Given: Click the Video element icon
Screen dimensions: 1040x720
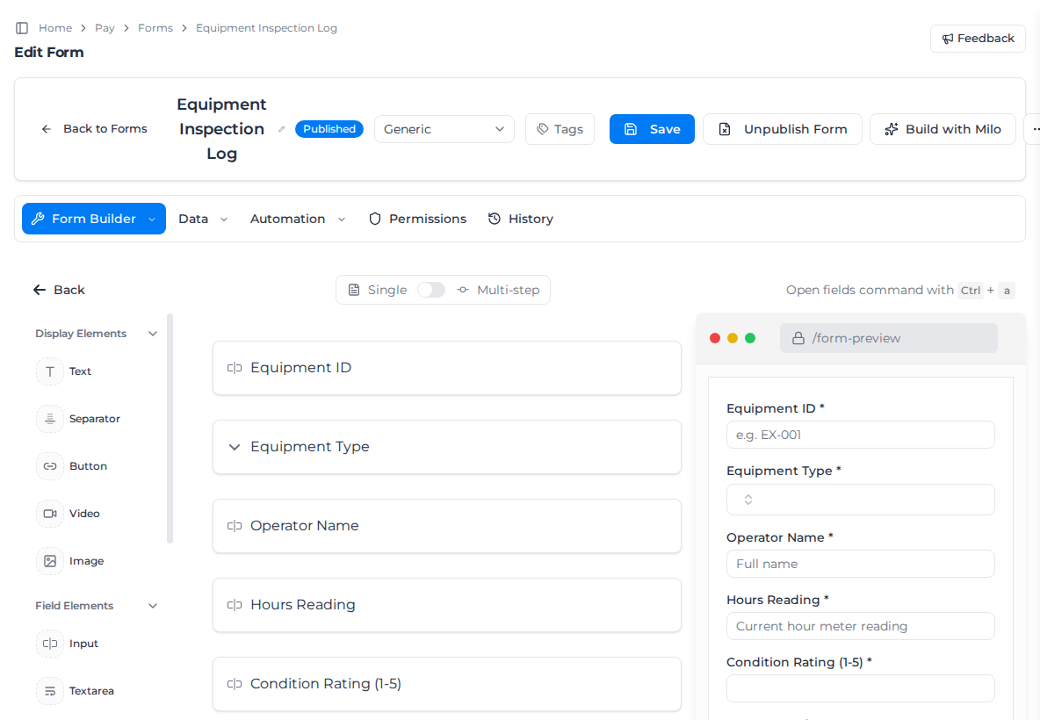Looking at the screenshot, I should point(50,514).
